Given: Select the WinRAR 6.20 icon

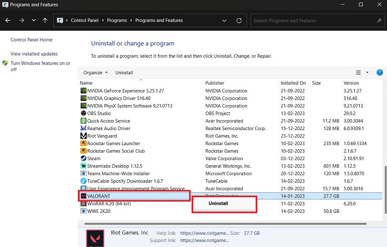Looking at the screenshot, I should coord(83,204).
